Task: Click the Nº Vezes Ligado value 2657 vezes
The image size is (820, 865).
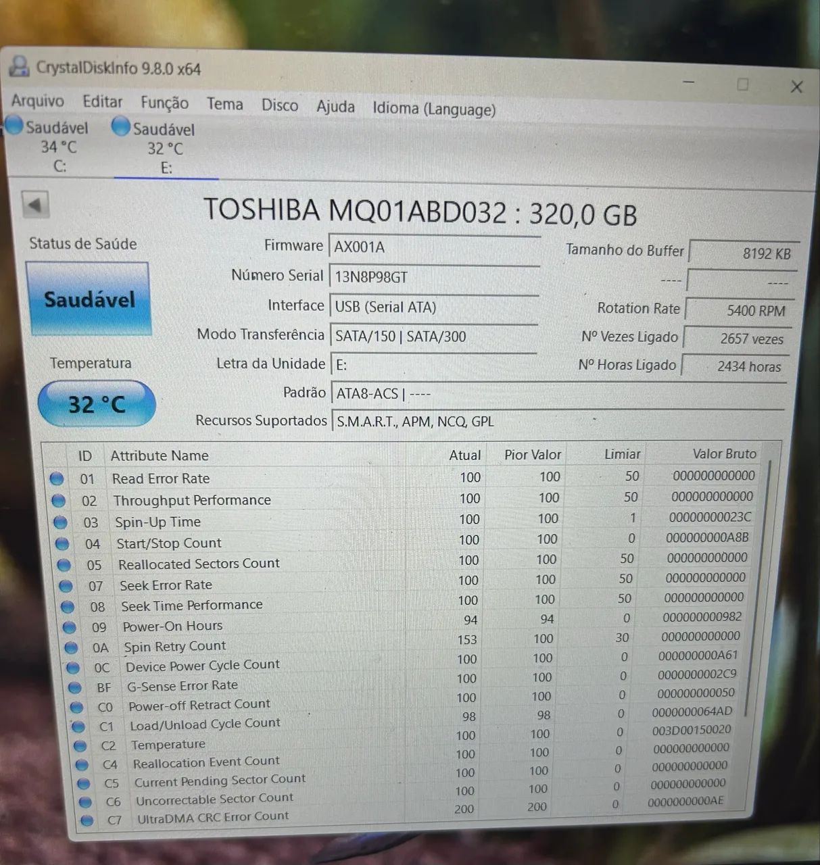Action: coord(738,339)
